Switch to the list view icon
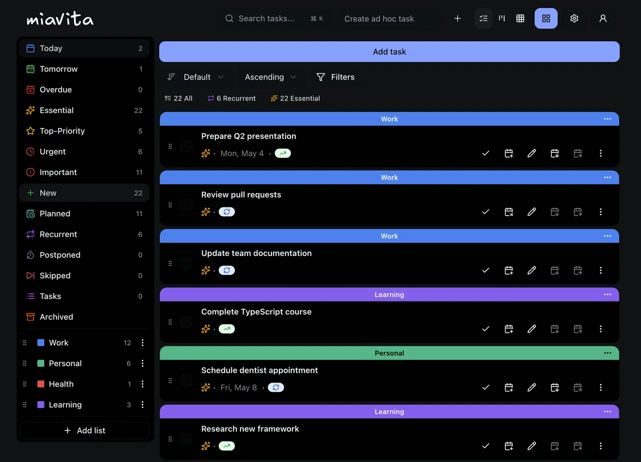Image resolution: width=641 pixels, height=462 pixels. [x=483, y=18]
